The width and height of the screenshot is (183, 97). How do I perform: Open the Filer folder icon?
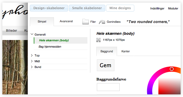pyautogui.click(x=86, y=21)
